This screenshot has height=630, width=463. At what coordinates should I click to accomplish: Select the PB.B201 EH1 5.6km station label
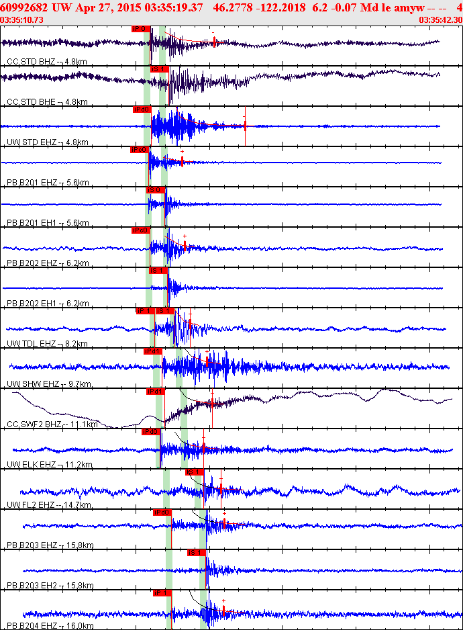[48, 222]
